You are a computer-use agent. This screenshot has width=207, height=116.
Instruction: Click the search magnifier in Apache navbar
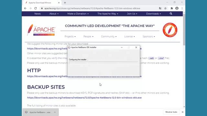(x=171, y=14)
